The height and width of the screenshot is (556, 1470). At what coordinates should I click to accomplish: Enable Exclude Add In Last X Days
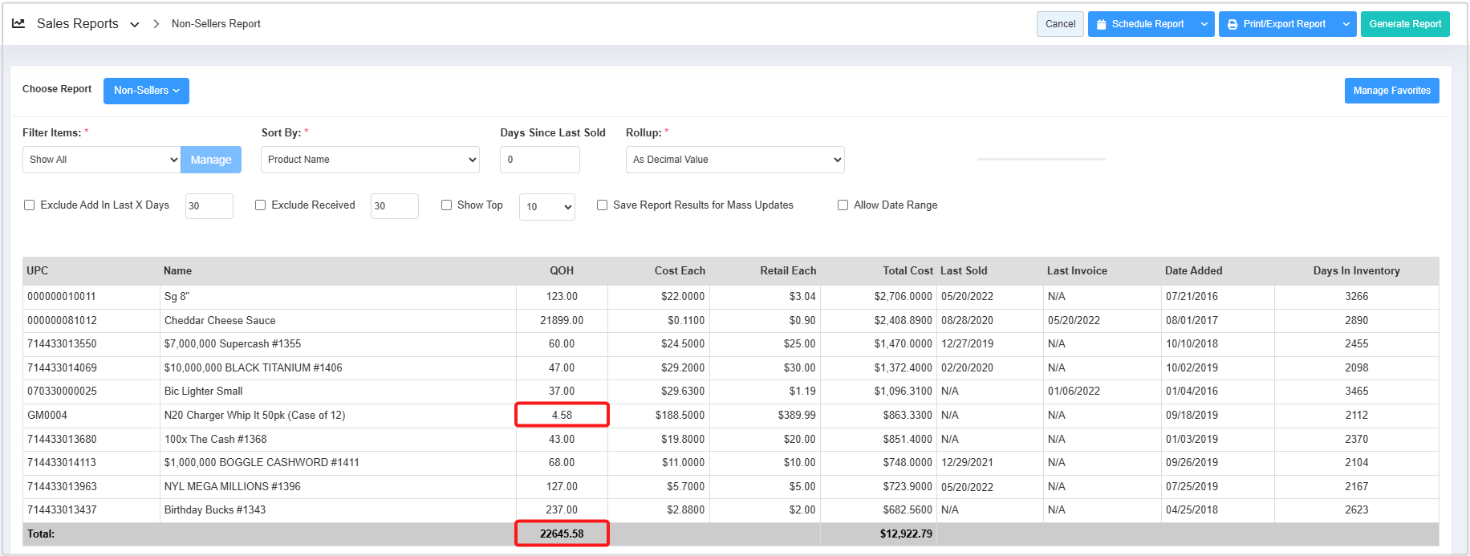coord(30,205)
